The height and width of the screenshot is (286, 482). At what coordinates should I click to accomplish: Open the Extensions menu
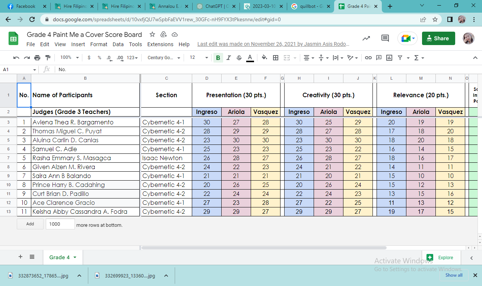[x=160, y=44]
